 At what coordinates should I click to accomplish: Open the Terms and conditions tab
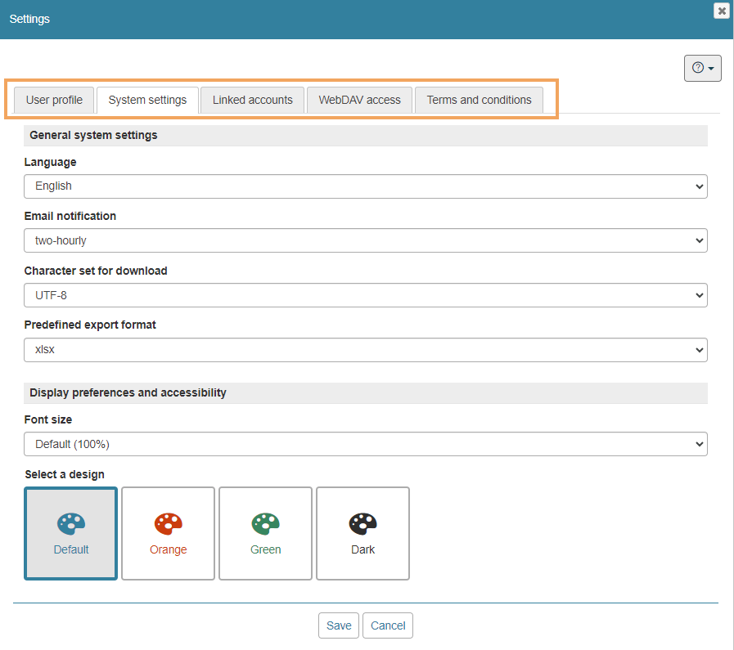coord(479,100)
